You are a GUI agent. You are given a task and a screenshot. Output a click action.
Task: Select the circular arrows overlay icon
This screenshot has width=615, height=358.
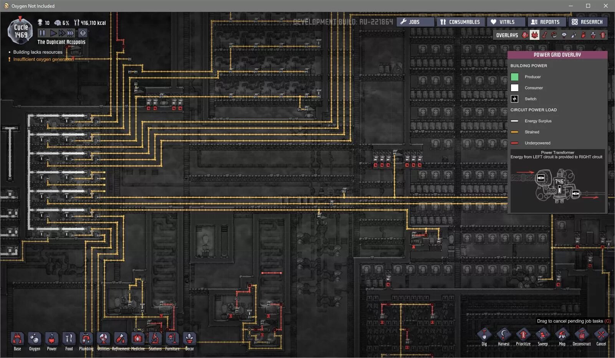(554, 35)
